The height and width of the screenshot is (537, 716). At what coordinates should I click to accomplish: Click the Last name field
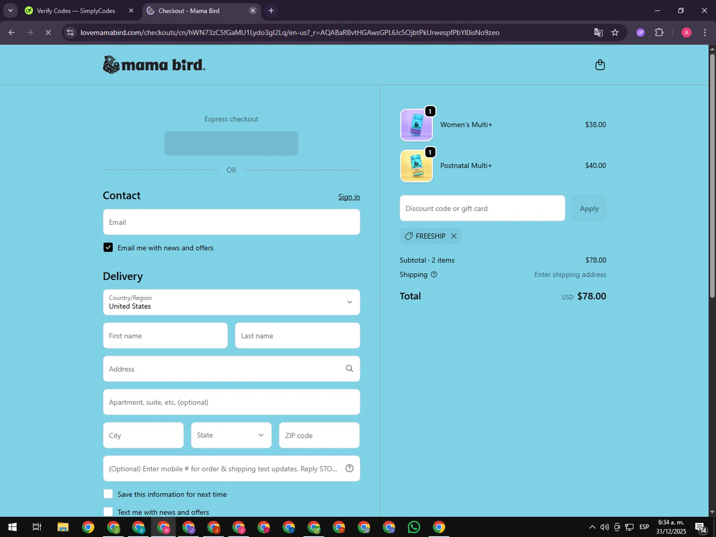[297, 336]
